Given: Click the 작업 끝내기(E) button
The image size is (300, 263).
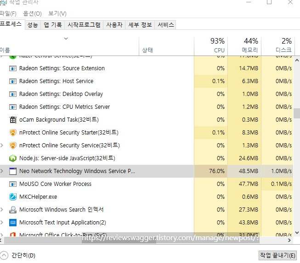Looking at the screenshot, I should point(277,255).
